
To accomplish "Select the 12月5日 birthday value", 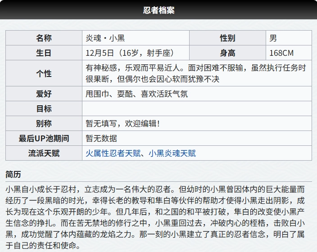I will point(130,53).
